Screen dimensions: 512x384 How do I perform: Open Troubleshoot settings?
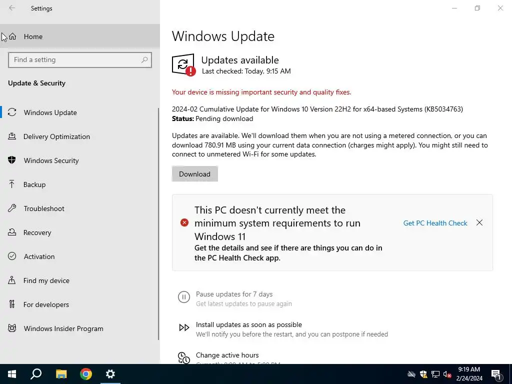[x=79, y=208]
